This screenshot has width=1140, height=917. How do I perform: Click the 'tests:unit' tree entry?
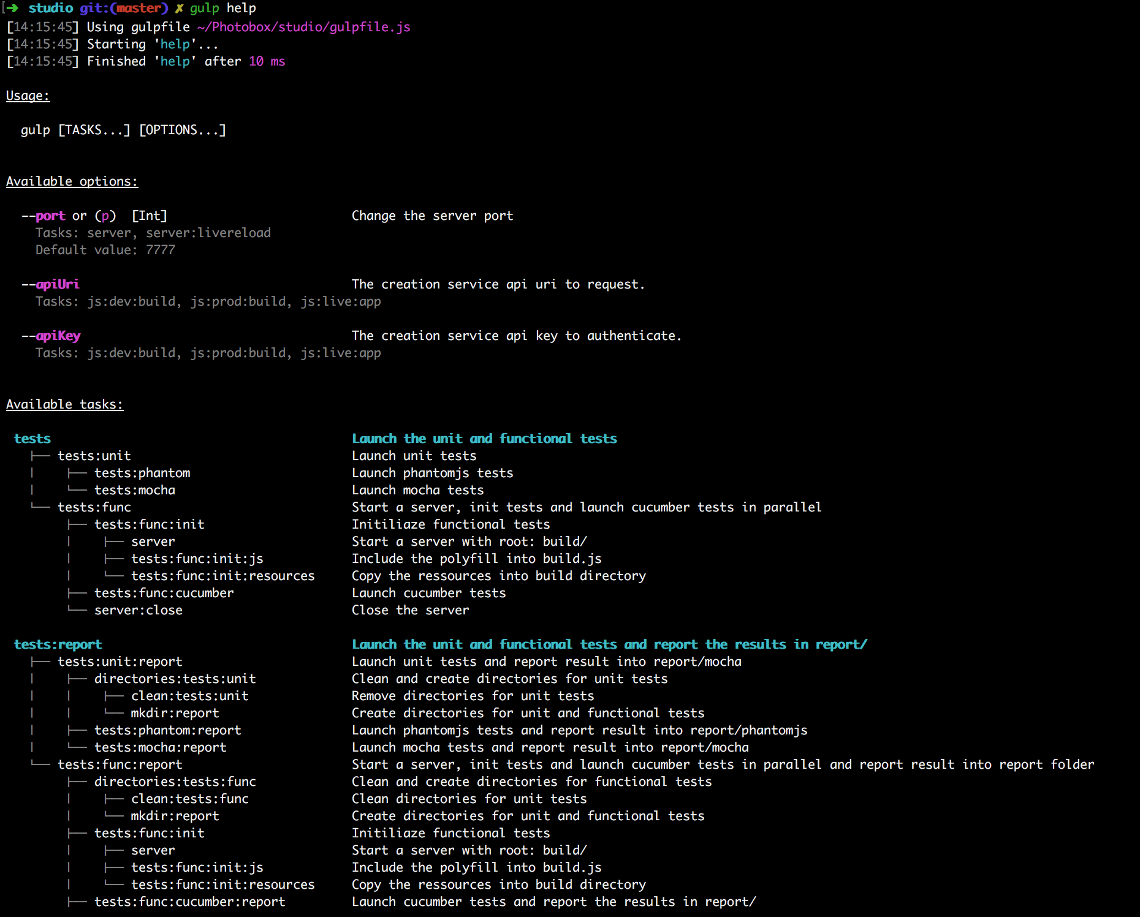coord(94,456)
